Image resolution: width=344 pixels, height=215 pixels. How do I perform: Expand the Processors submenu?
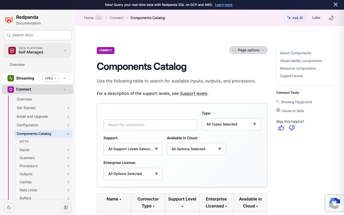[x=68, y=166]
